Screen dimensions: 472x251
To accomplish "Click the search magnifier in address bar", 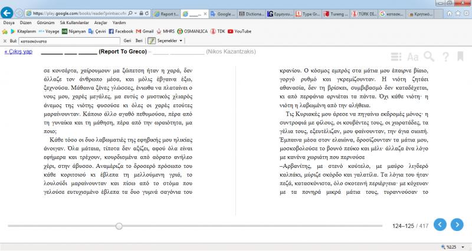I will click(130, 14).
